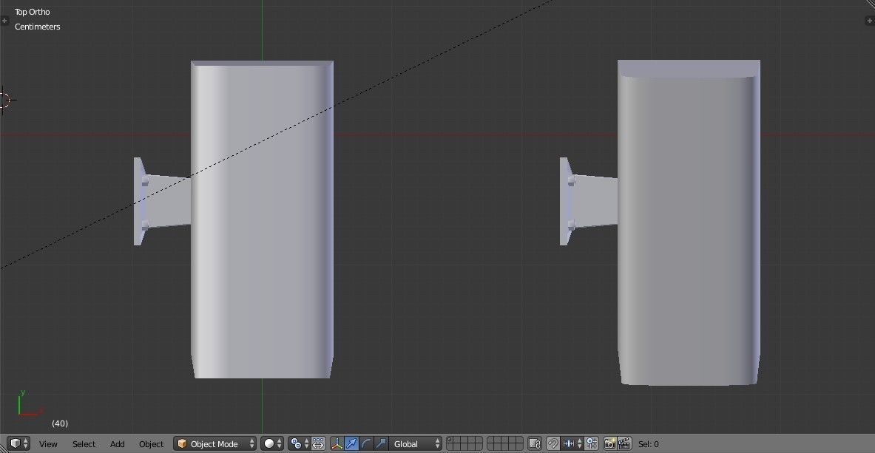Select the left wall speaker object in viewport
The height and width of the screenshot is (453, 875).
(263, 222)
